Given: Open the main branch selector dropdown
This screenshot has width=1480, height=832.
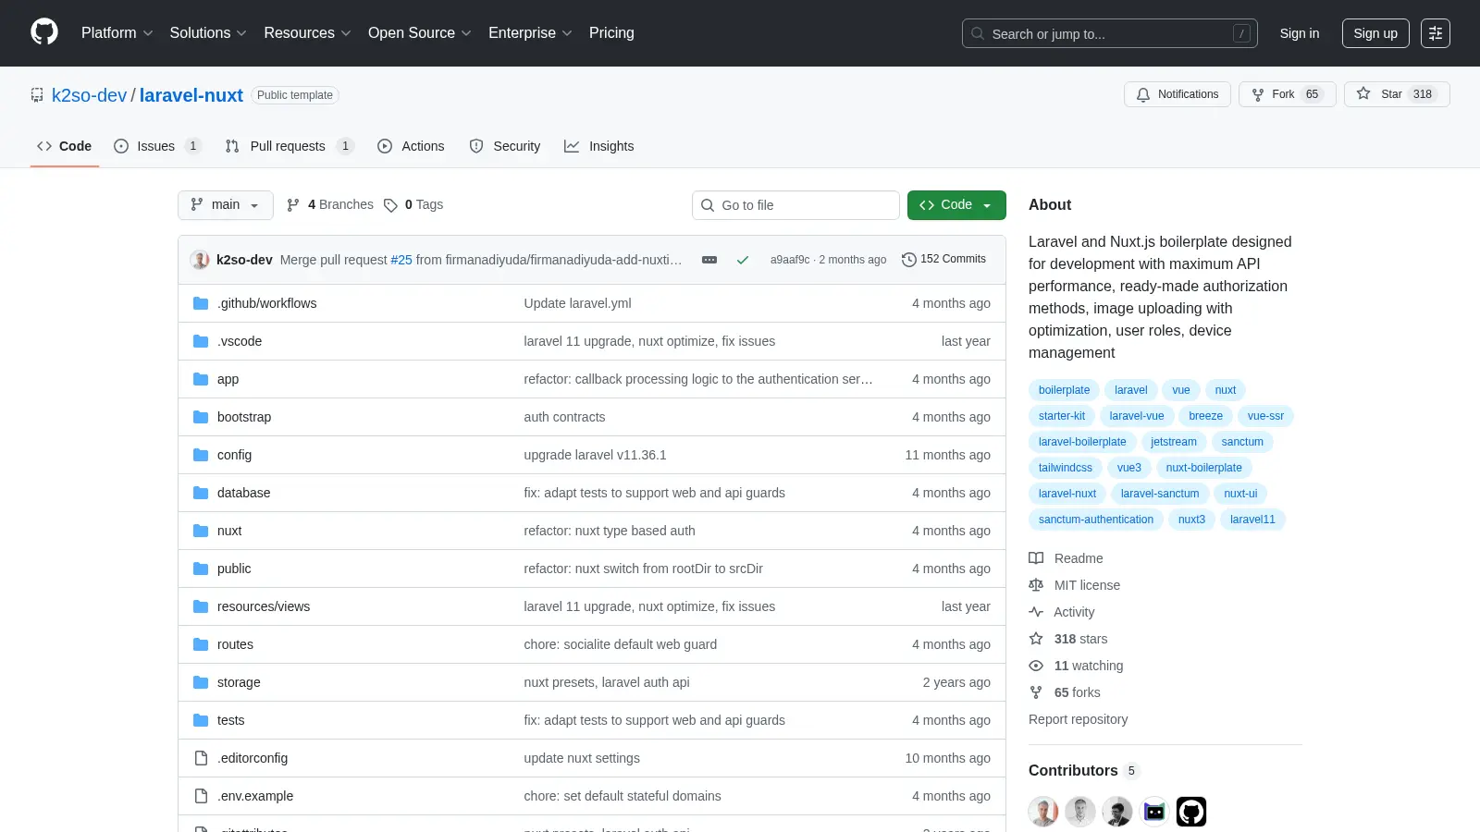Looking at the screenshot, I should (x=226, y=205).
